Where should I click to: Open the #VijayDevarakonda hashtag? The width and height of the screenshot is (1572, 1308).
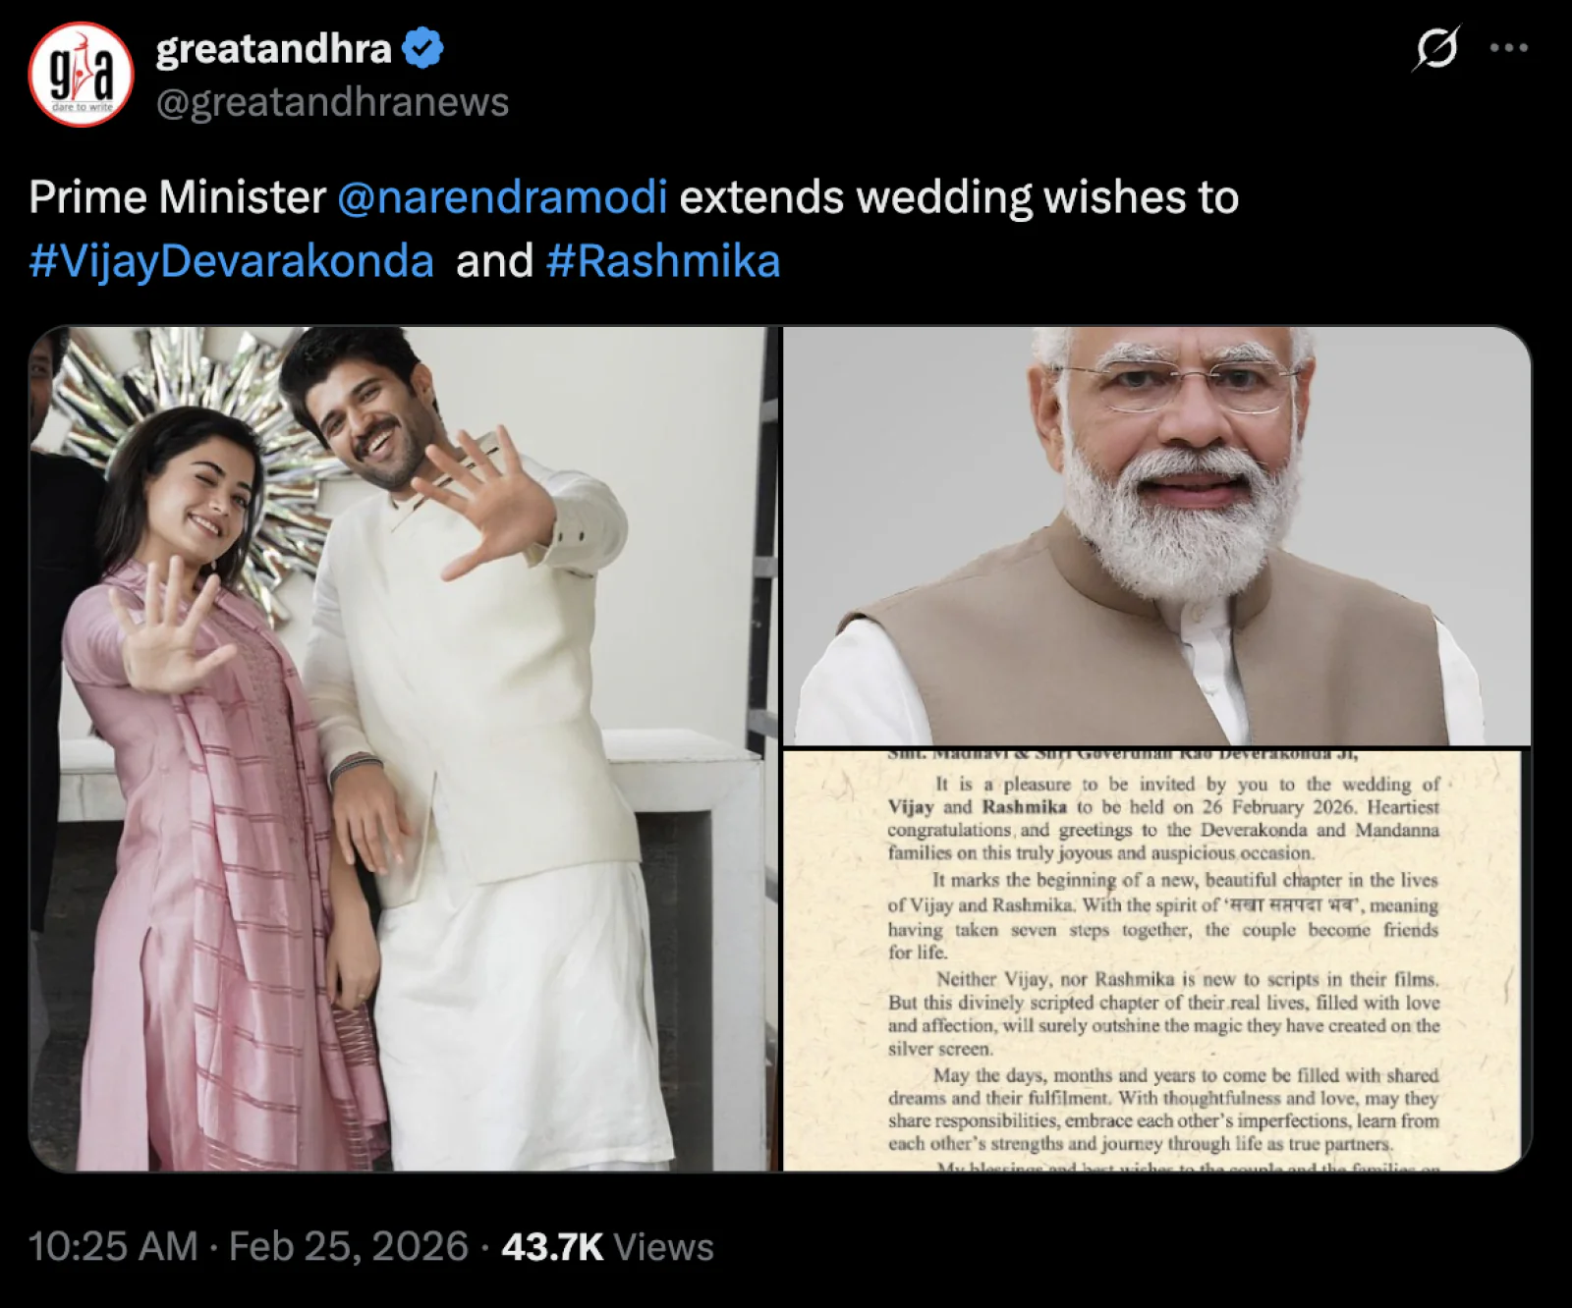230,260
